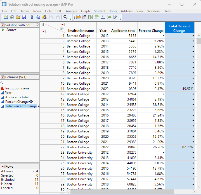Click the horizontal scrollbar thumb
This screenshot has height=195, width=201.
tap(122, 192)
